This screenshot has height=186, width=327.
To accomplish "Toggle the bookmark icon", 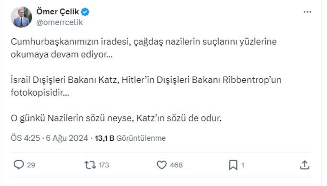I will 233,165.
